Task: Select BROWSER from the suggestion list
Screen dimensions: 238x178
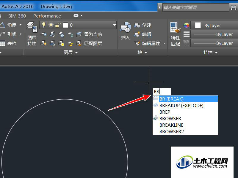Action: tap(185, 118)
